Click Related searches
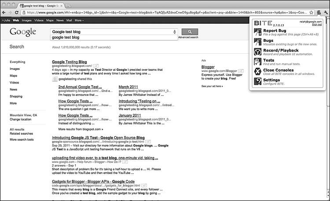Viewport: 330px width, 201px height. [x=22, y=134]
